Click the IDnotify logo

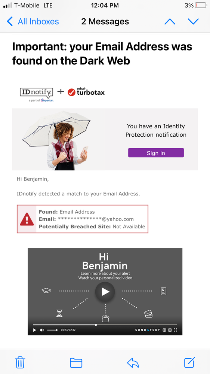pyautogui.click(x=36, y=94)
